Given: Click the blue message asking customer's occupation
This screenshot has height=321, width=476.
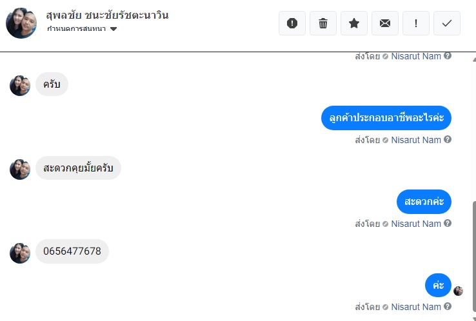Looking at the screenshot, I should click(x=386, y=118).
